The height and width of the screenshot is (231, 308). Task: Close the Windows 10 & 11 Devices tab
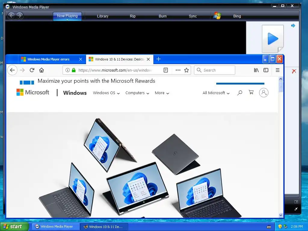click(x=148, y=59)
